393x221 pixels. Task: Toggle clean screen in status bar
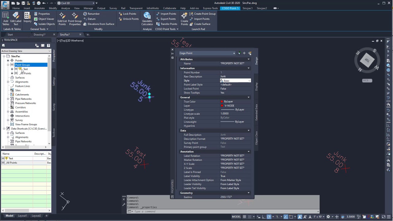pyautogui.click(x=383, y=216)
